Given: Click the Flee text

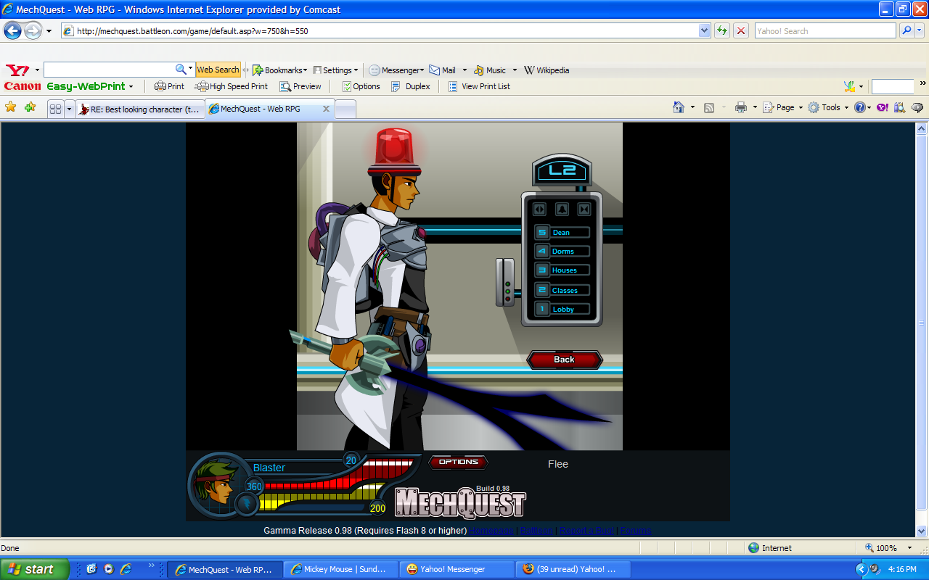Looking at the screenshot, I should (558, 464).
